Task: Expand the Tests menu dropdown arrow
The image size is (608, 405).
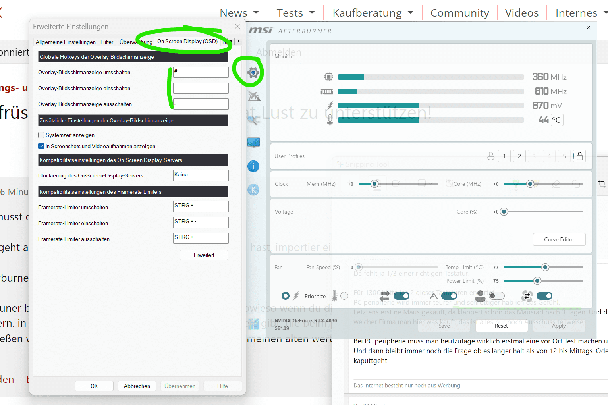Action: coord(312,13)
